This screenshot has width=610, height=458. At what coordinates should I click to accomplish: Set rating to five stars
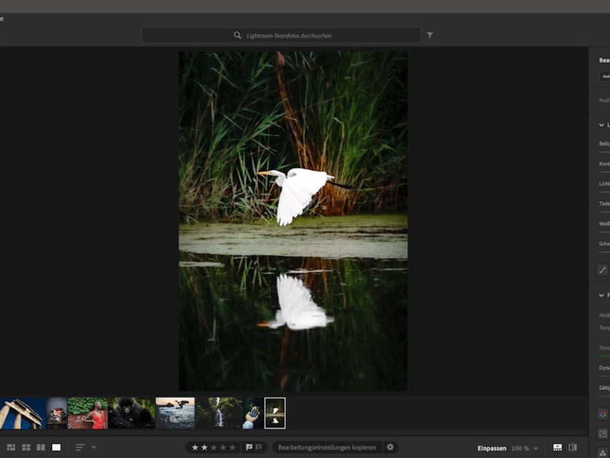click(232, 448)
